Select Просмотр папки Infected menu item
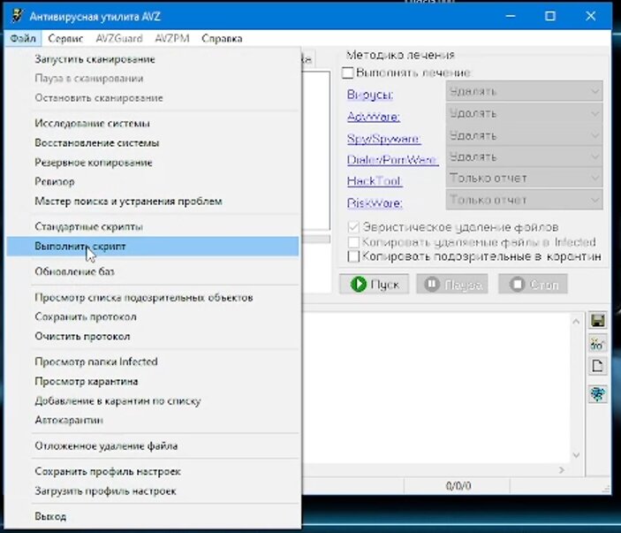 point(153,362)
